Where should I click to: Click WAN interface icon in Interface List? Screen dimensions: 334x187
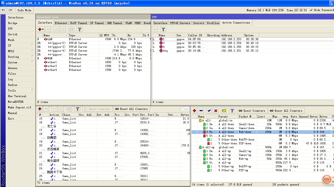tap(46, 58)
